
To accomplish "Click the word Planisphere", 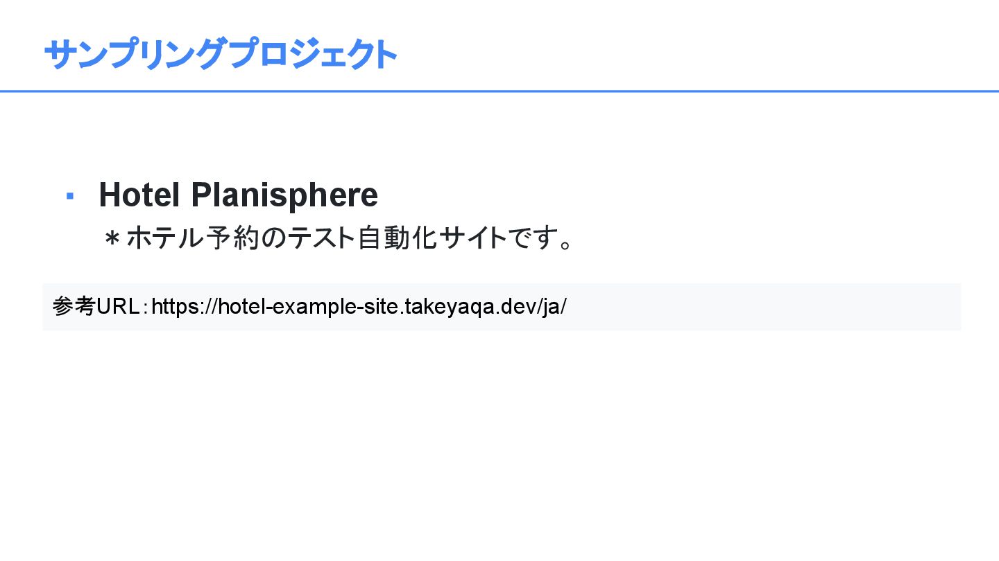I will 284,195.
